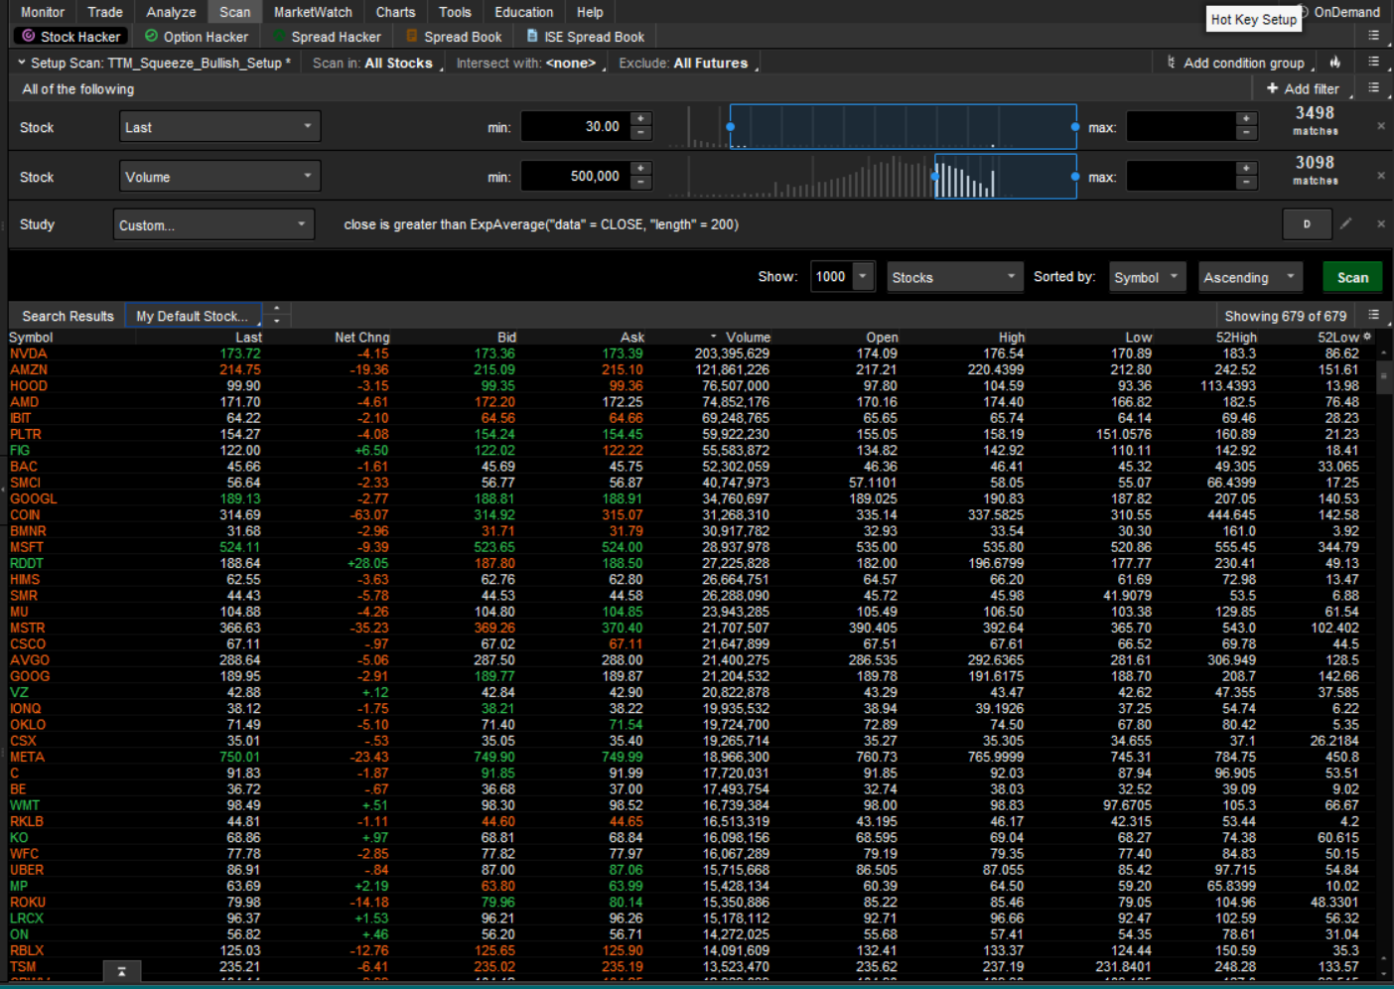1394x989 pixels.
Task: Expand the Setup Scan TTM_Squeeze_Bullish_Setup menu
Action: click(154, 63)
